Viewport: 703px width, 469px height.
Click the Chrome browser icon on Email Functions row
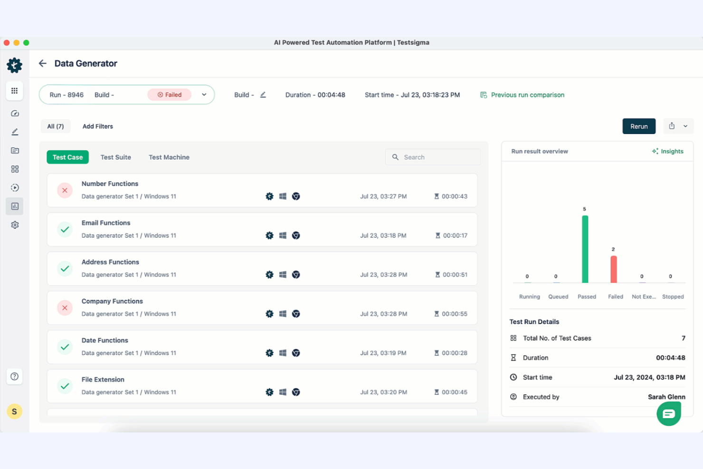point(296,235)
